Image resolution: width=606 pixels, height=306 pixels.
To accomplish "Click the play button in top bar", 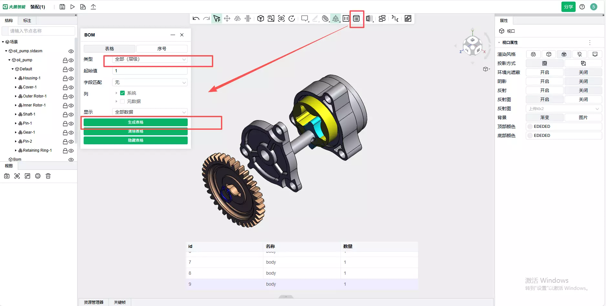I will point(73,7).
